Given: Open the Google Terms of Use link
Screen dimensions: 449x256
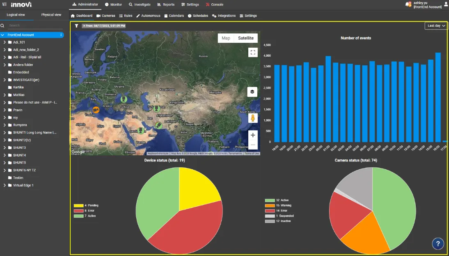Looking at the screenshot, I should [x=252, y=154].
